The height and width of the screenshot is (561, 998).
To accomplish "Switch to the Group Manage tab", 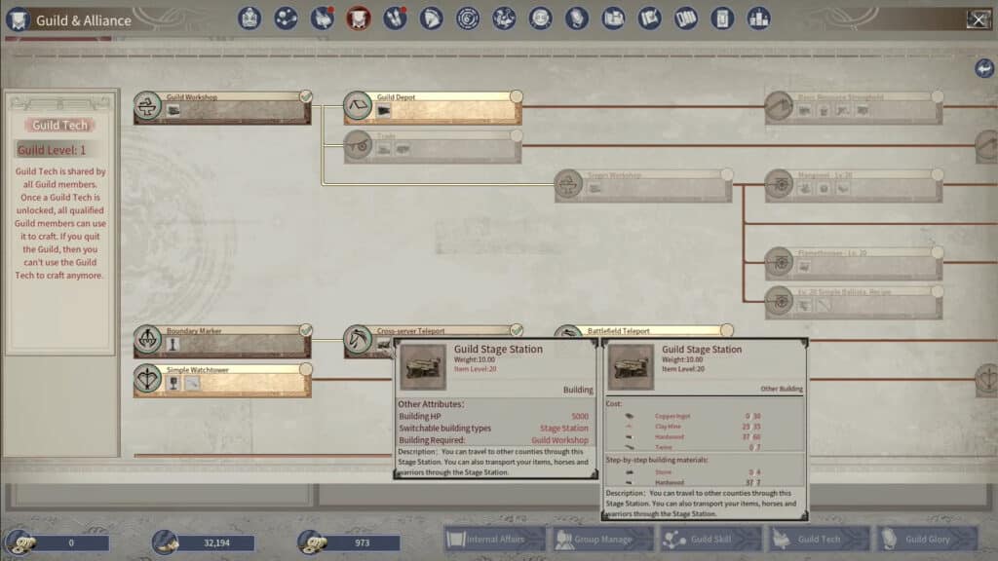I will (602, 540).
